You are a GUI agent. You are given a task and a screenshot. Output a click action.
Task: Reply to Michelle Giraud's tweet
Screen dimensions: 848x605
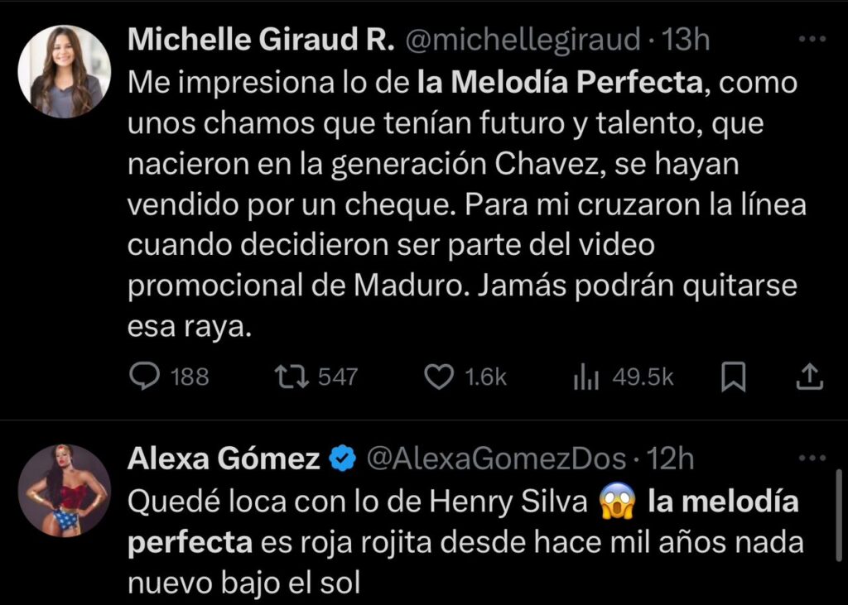(147, 377)
